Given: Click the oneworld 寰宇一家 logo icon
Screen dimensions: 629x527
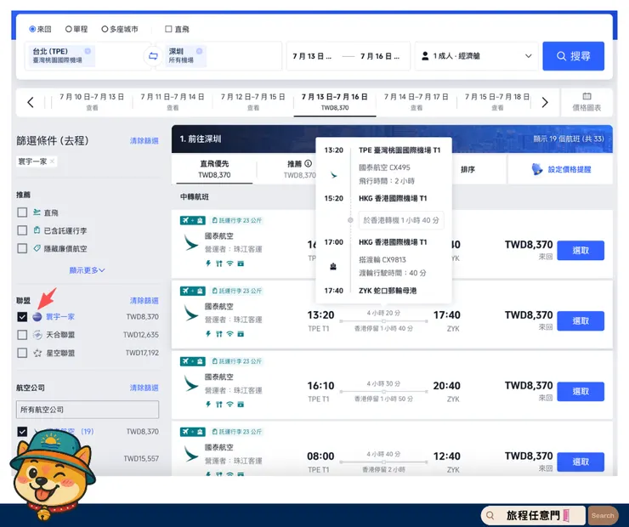Looking at the screenshot, I should tap(37, 317).
